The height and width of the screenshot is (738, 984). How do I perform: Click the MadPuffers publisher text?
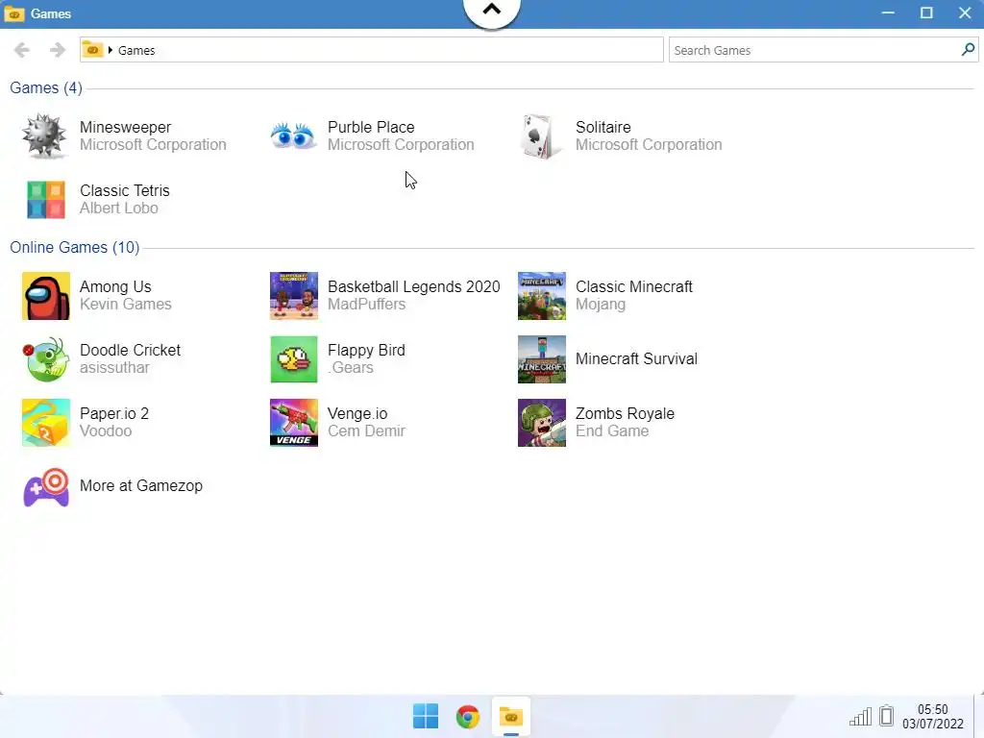point(366,305)
